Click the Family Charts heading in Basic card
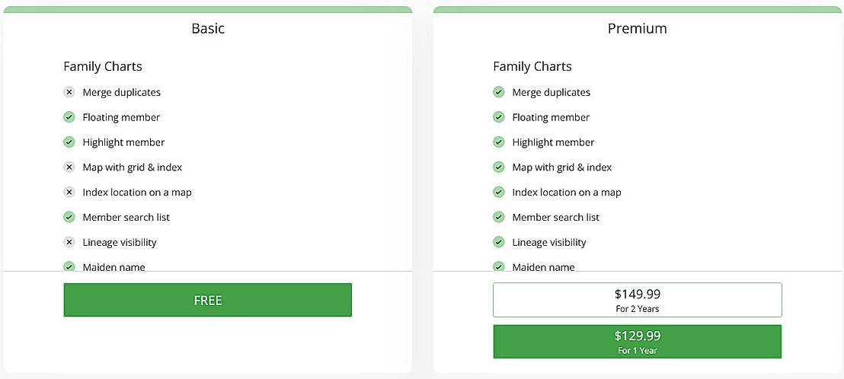This screenshot has width=844, height=379. (103, 67)
